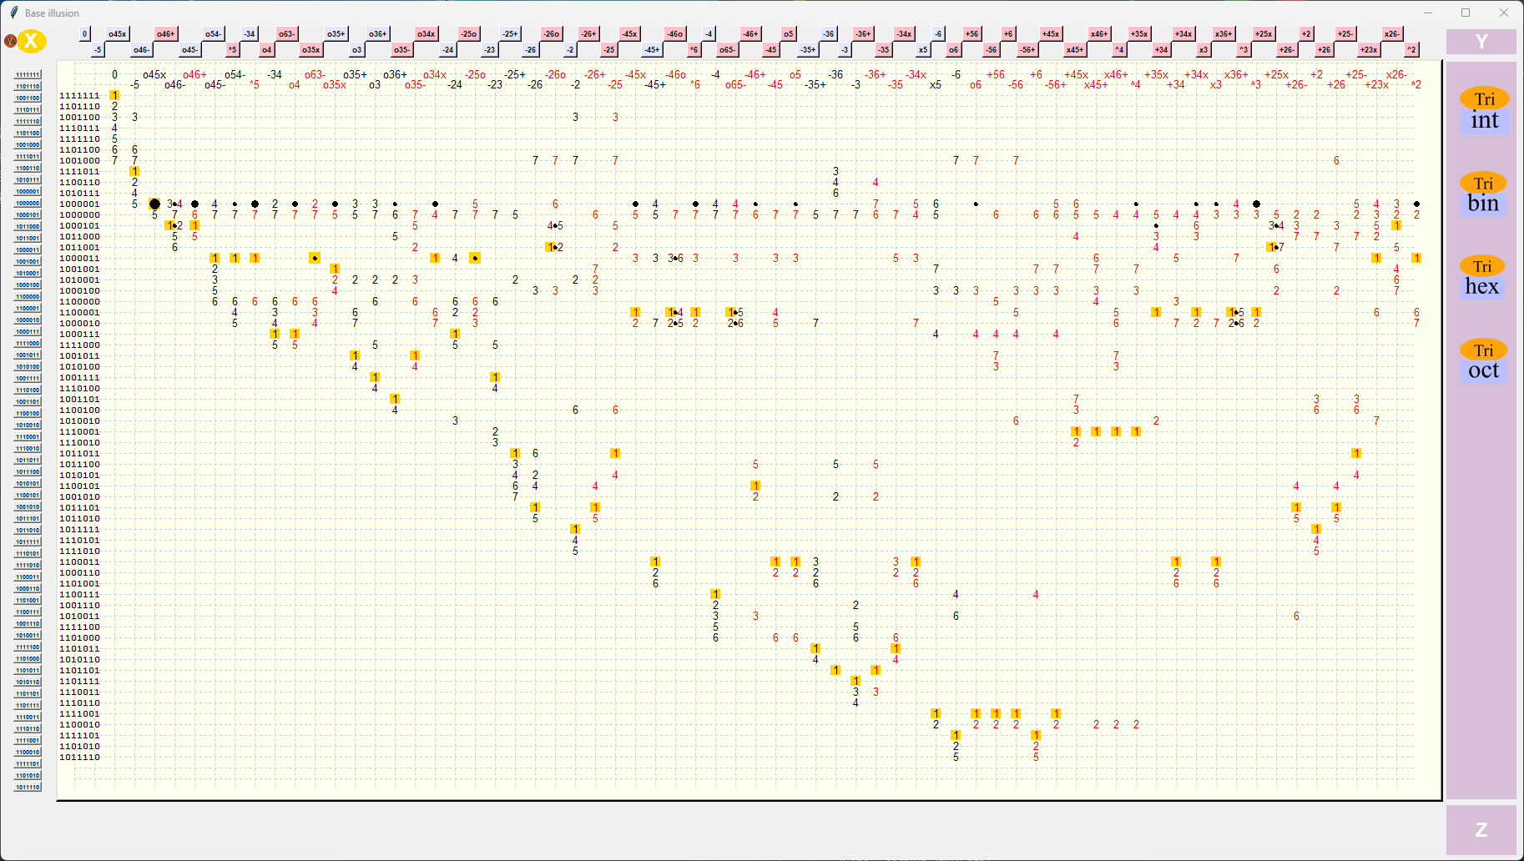This screenshot has width=1524, height=861.
Task: Click the '1001100' button in the left button column
Action: coord(28,98)
